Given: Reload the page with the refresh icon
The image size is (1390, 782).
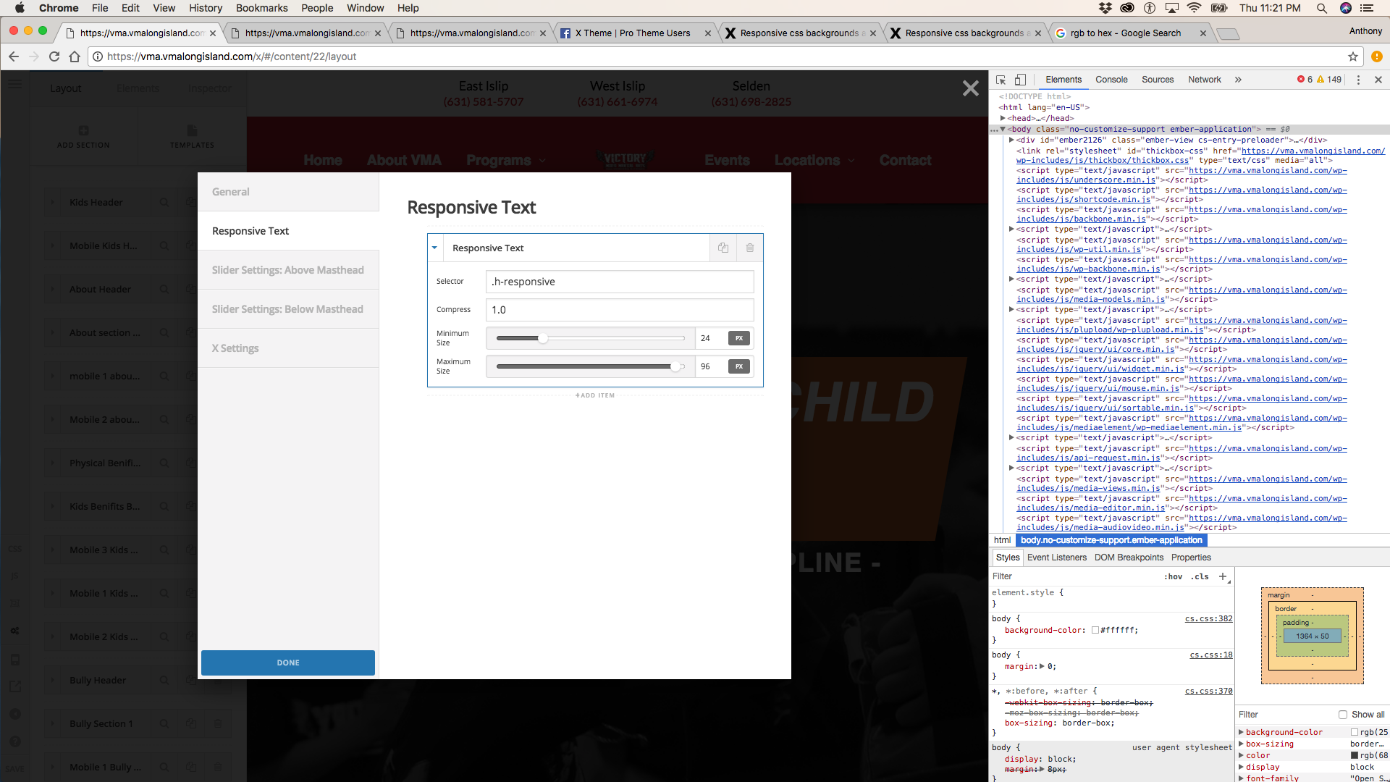Looking at the screenshot, I should pos(54,56).
